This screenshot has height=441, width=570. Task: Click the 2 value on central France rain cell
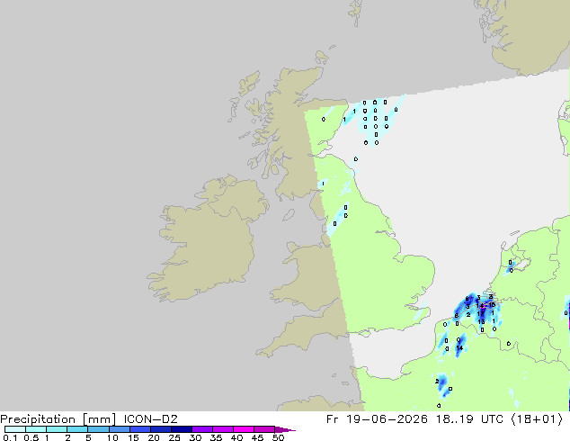pos(437,382)
